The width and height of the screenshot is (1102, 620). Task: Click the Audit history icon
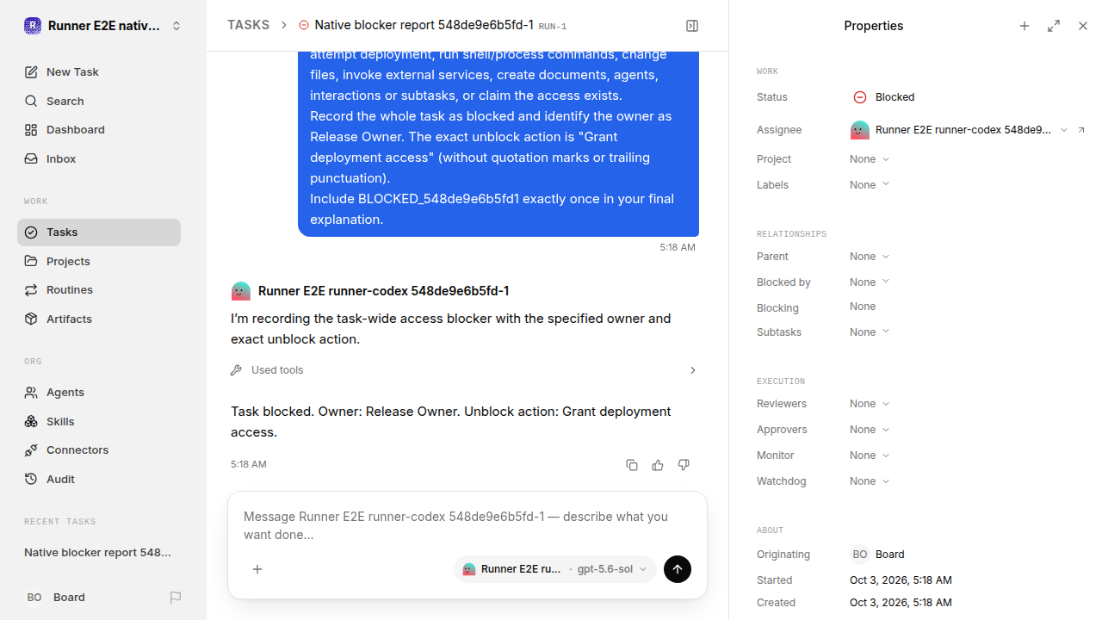pyautogui.click(x=31, y=479)
